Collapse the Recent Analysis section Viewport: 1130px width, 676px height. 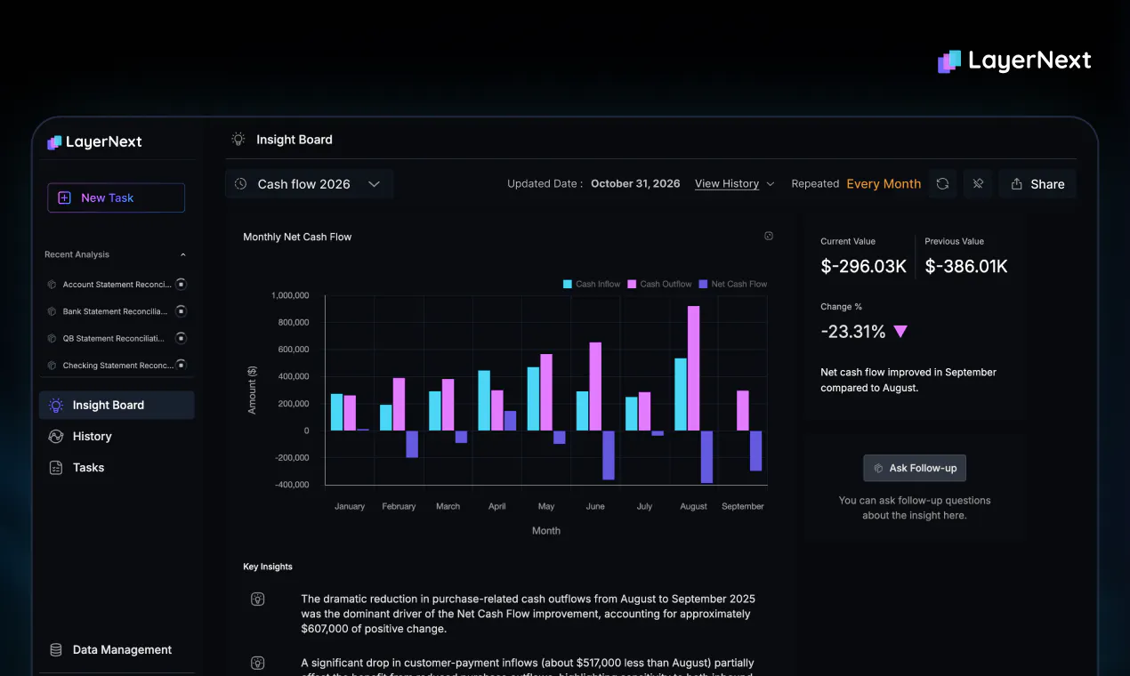tap(183, 254)
